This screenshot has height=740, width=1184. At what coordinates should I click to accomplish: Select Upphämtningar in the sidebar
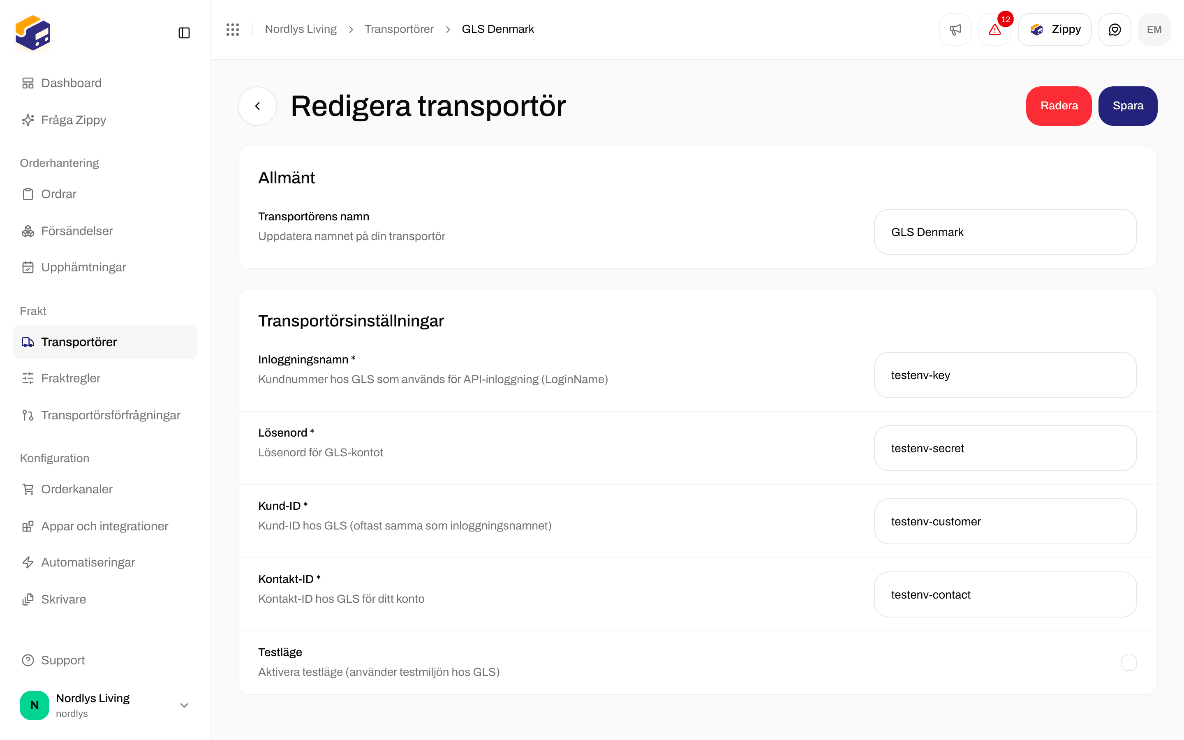point(105,267)
